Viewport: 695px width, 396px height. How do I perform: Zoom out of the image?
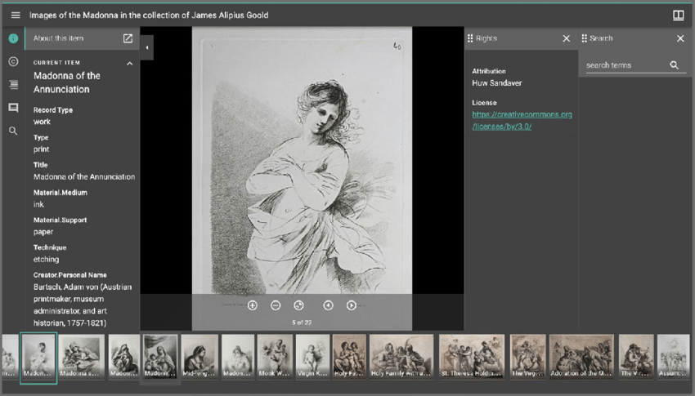(x=276, y=305)
